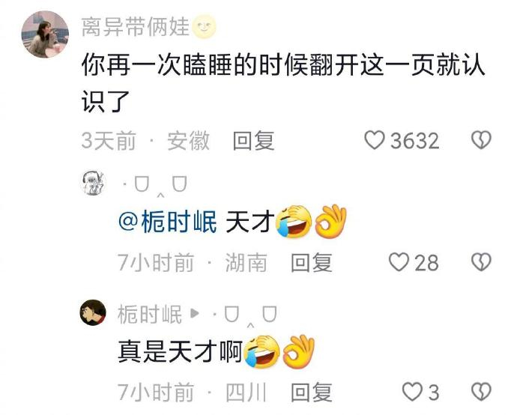This screenshot has height=415, width=517.
Task: Open the profile picture of 离异带俩娃
Action: pos(45,34)
